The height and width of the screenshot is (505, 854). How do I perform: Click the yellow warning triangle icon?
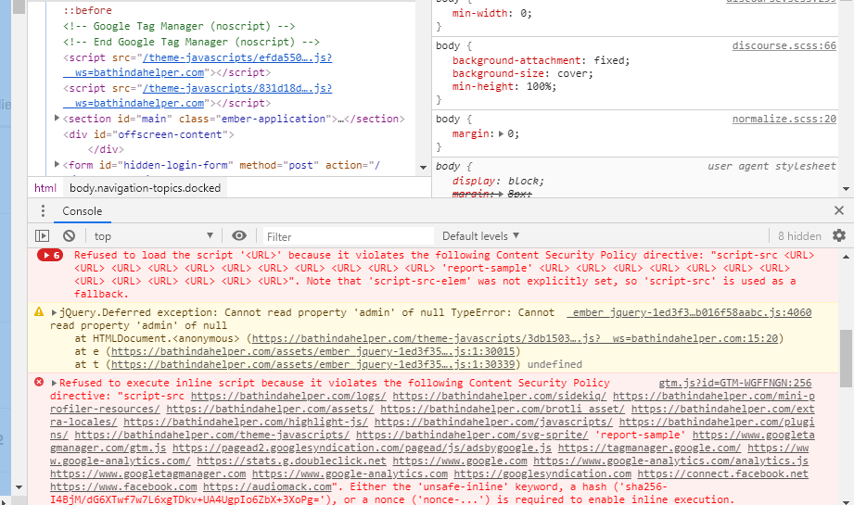click(39, 312)
